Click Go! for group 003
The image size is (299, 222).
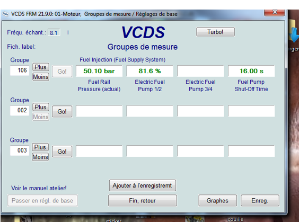(x=62, y=152)
